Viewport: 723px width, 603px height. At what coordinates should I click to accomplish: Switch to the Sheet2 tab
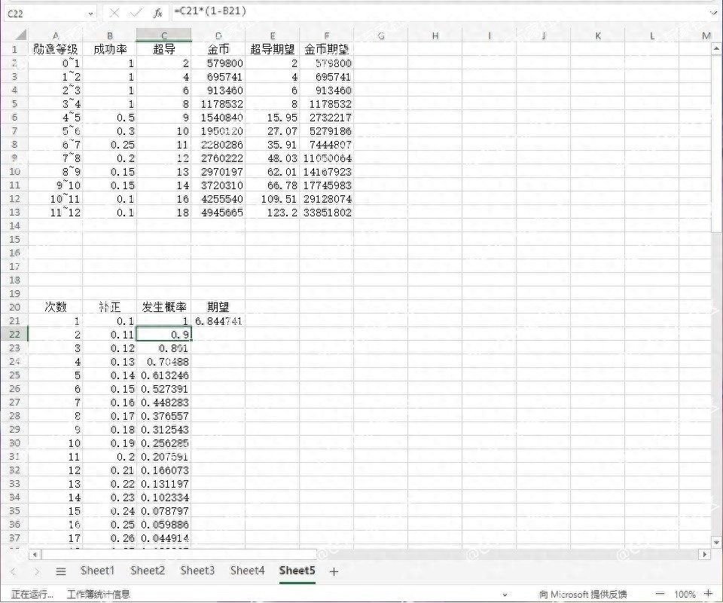pyautogui.click(x=148, y=571)
